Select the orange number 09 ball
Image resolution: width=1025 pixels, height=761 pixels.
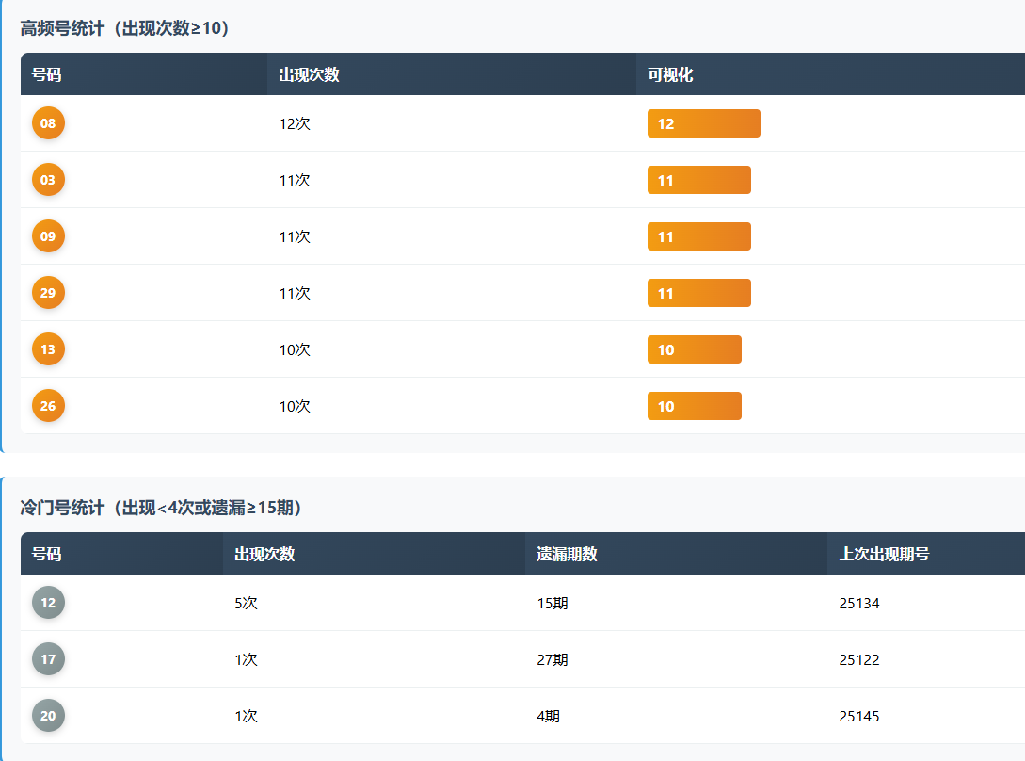point(48,236)
